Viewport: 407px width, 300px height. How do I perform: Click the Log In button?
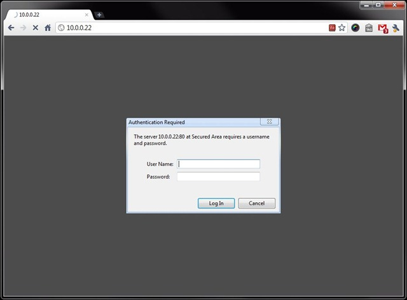pyautogui.click(x=216, y=203)
